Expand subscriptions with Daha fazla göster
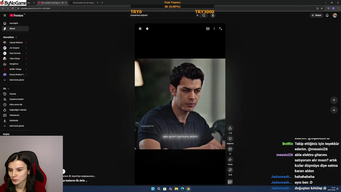This screenshot has height=192, width=341. coord(15,80)
